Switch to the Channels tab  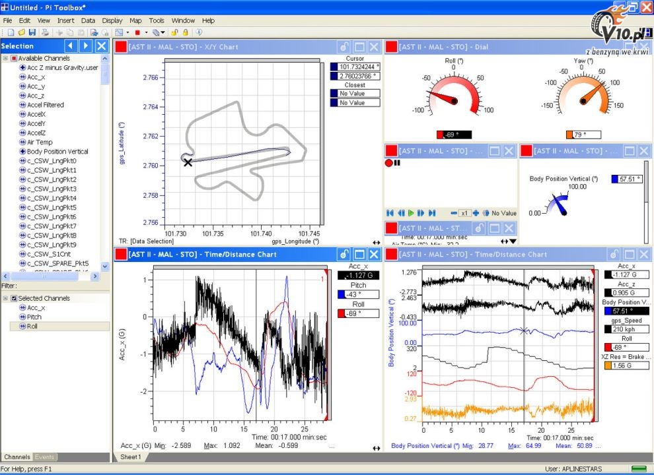(x=17, y=457)
